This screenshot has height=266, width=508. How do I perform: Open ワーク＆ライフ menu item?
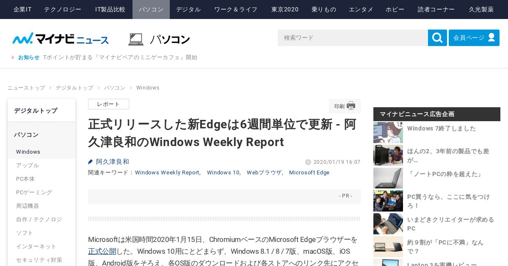point(236,9)
